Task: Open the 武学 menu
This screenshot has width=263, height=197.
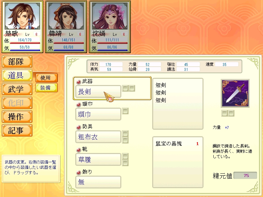Action: [17, 89]
